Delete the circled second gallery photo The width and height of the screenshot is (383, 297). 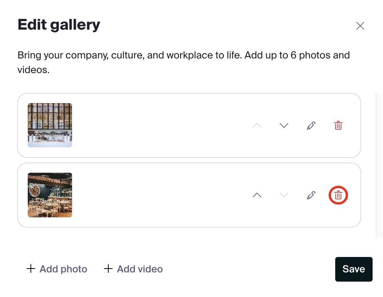tap(338, 195)
